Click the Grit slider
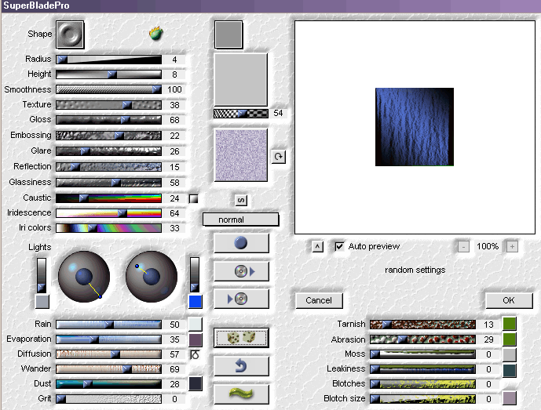 [108, 399]
